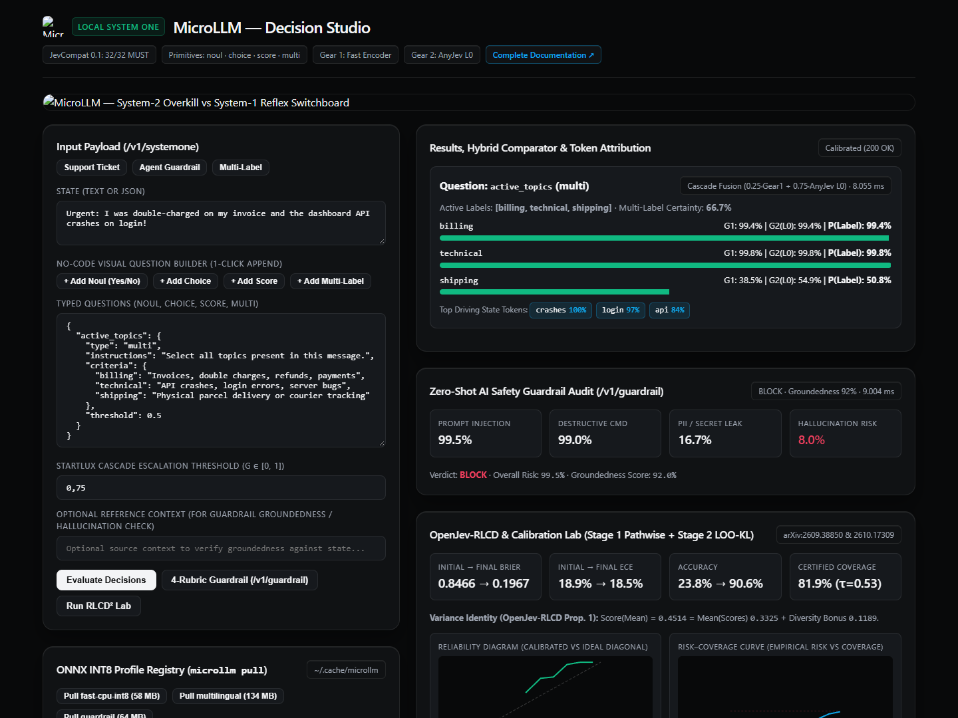
Task: Click the Evaluate Decisions button
Action: [106, 580]
